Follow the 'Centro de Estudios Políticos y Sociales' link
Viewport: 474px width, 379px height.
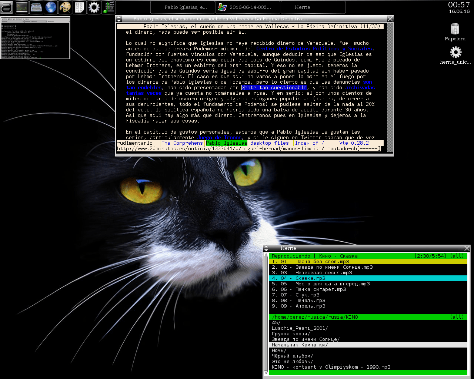pos(314,49)
